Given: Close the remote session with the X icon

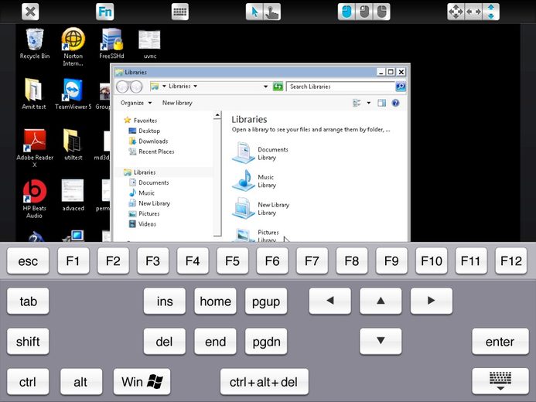Looking at the screenshot, I should [30, 12].
